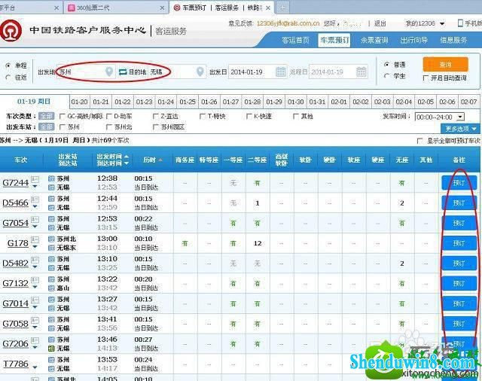The width and height of the screenshot is (482, 381).
Task: Check the 苏州园区 departure station filter
Action: (156, 127)
